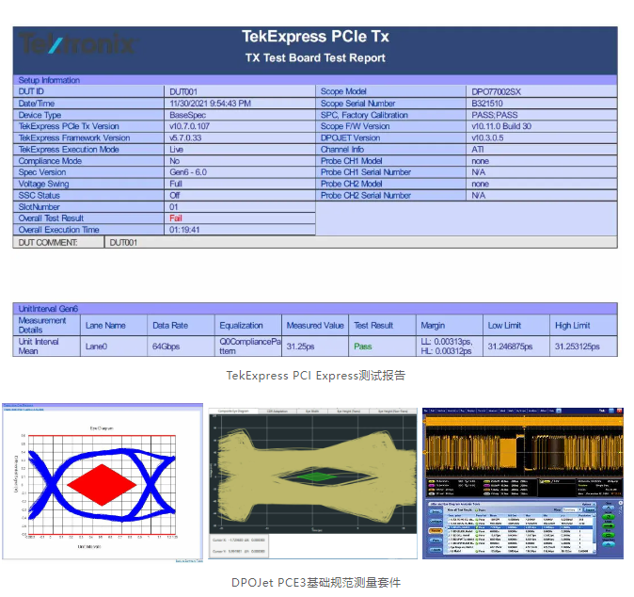The image size is (634, 597).
Task: Click the red Fail overall test result
Action: [x=176, y=218]
